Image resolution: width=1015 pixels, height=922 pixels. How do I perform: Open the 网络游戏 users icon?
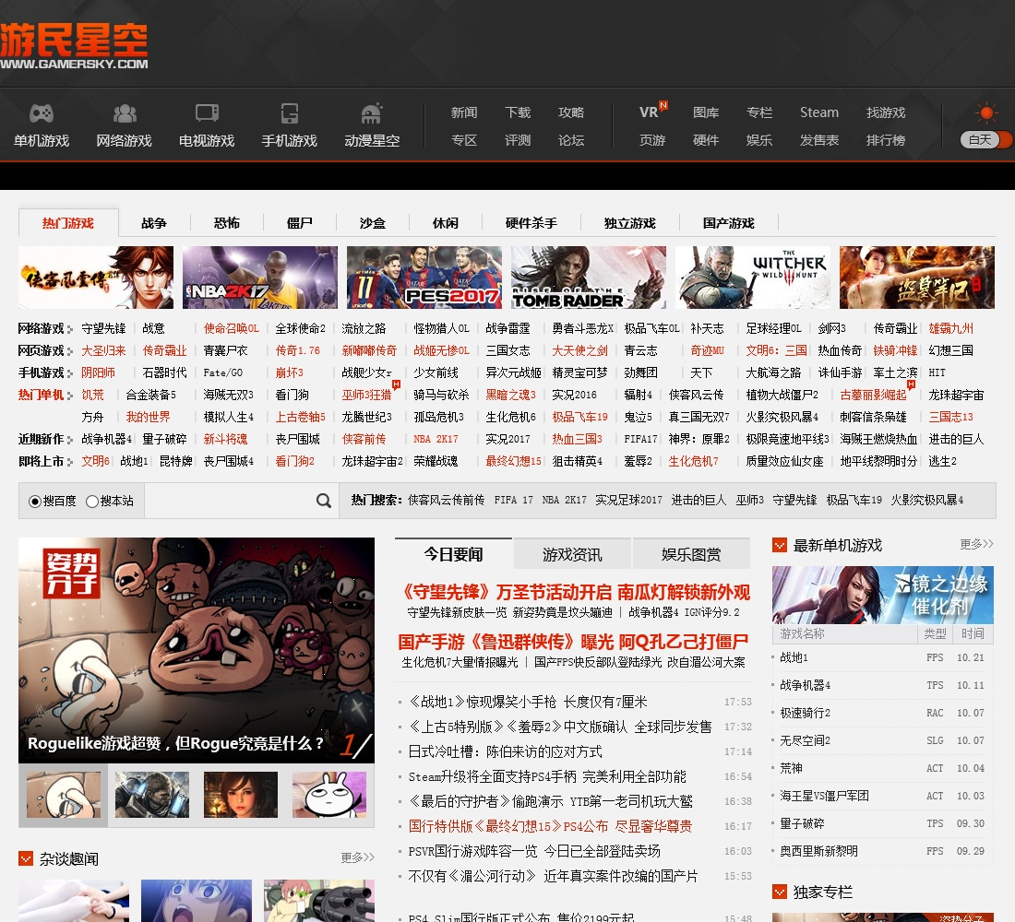click(x=125, y=114)
